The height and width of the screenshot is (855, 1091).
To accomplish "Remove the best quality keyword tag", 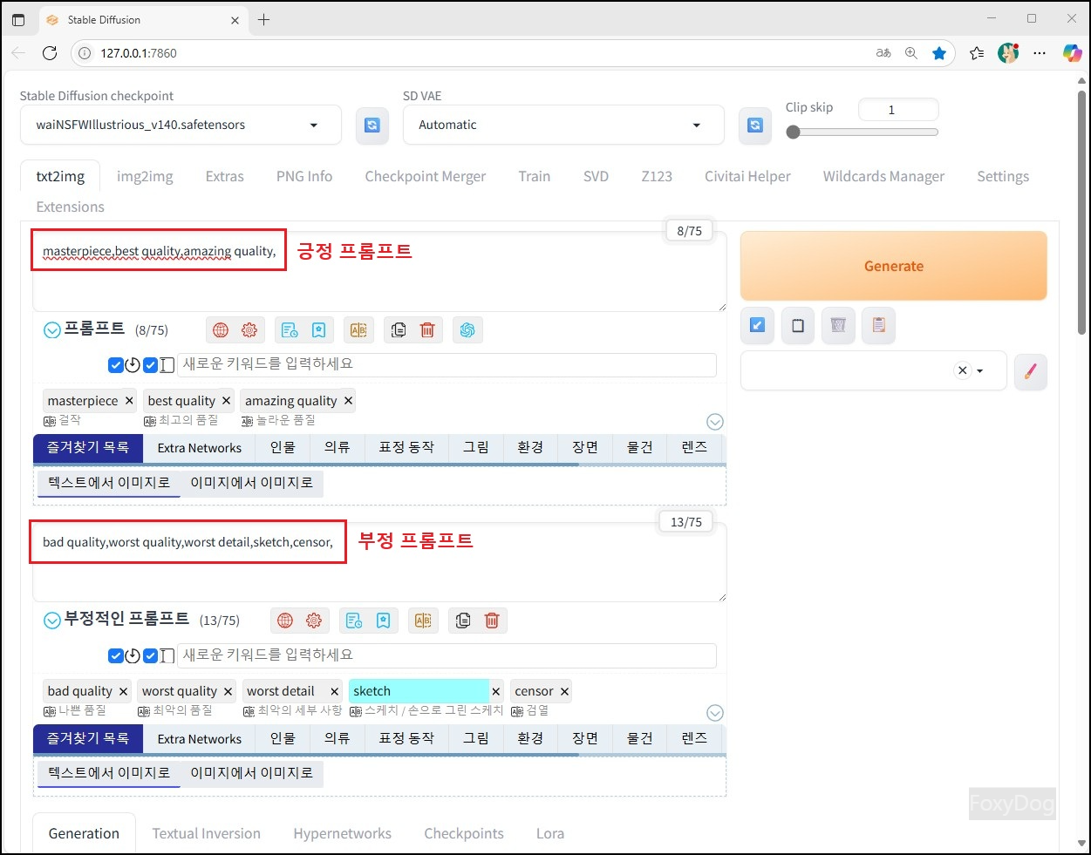I will [226, 401].
